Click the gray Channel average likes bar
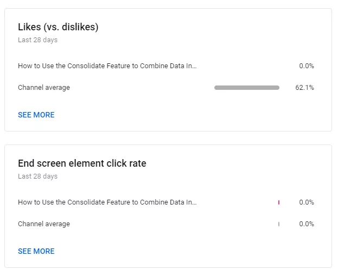The image size is (338, 276). pos(247,88)
